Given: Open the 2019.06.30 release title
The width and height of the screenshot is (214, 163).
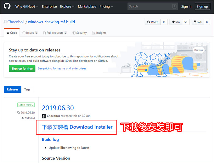Looking at the screenshot, I should (x=58, y=108).
